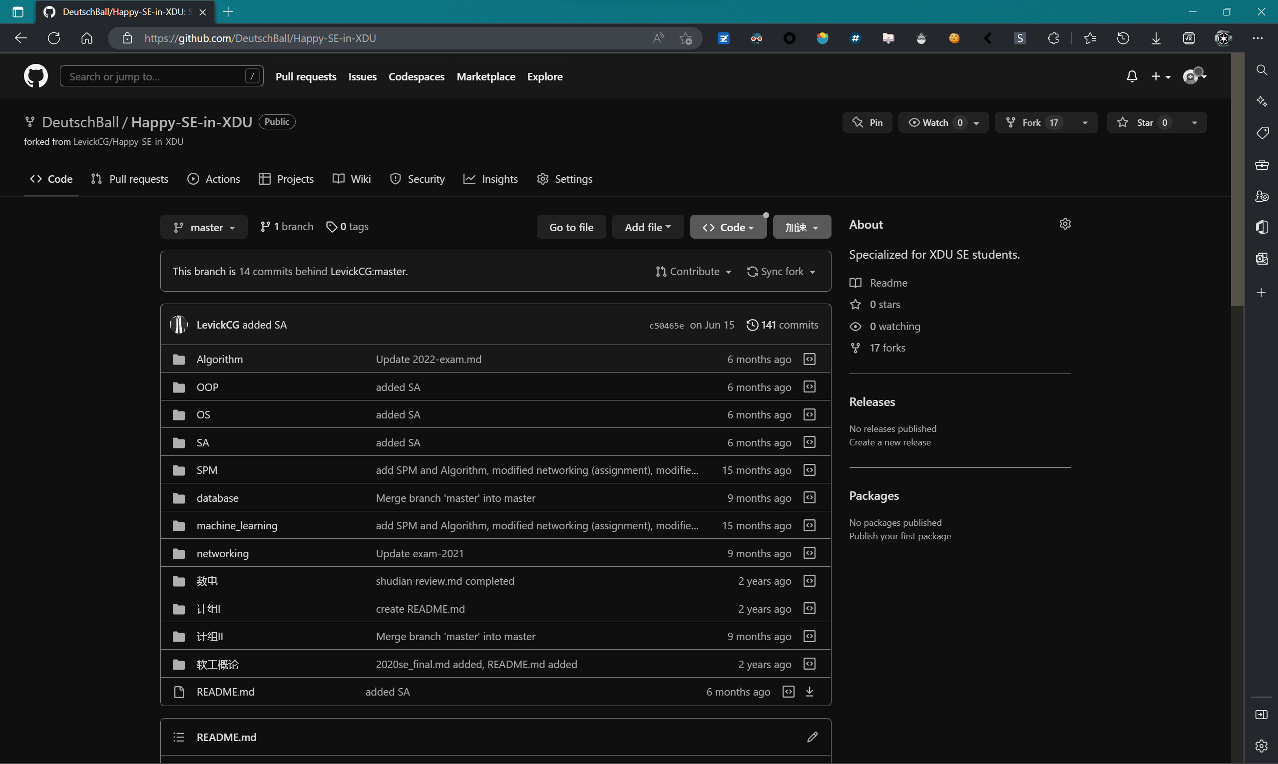Enable Pin repository option
Screen dimensions: 1278x764
coord(867,122)
